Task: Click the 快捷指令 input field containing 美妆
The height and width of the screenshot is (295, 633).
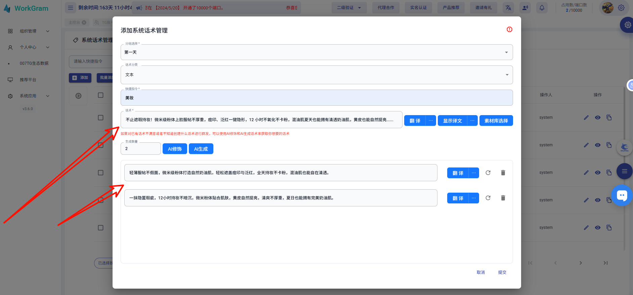Action: point(316,98)
